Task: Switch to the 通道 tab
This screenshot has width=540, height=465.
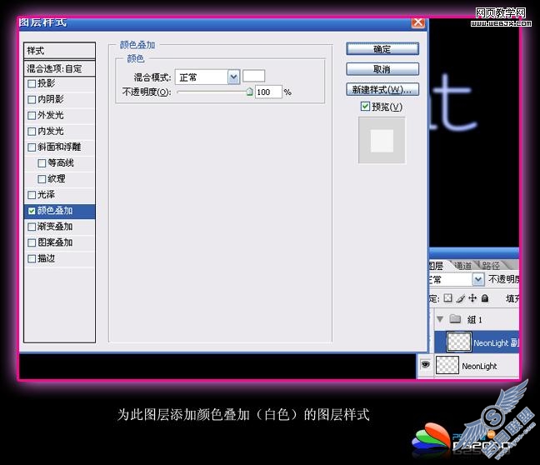Action: click(463, 266)
